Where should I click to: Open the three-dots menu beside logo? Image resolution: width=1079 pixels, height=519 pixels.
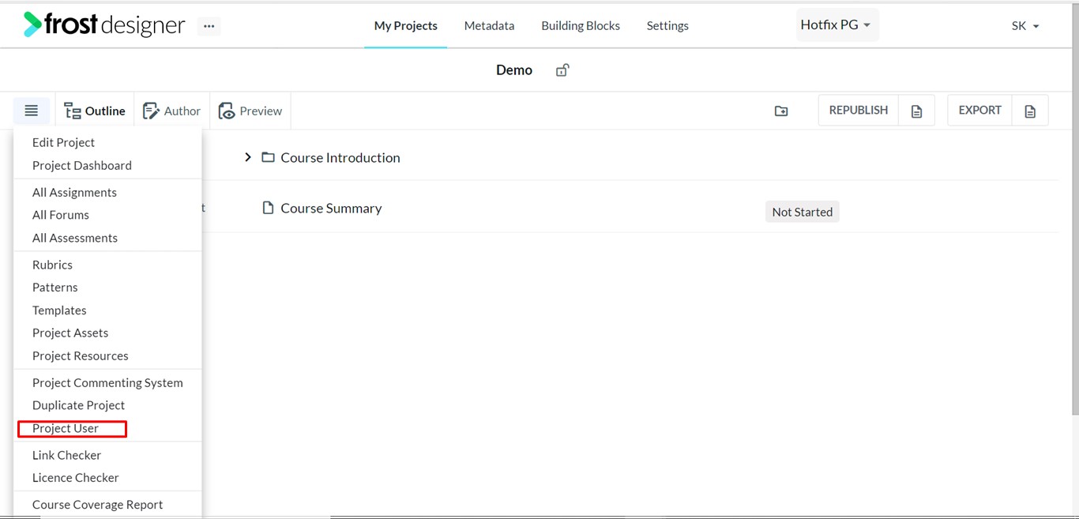click(209, 26)
